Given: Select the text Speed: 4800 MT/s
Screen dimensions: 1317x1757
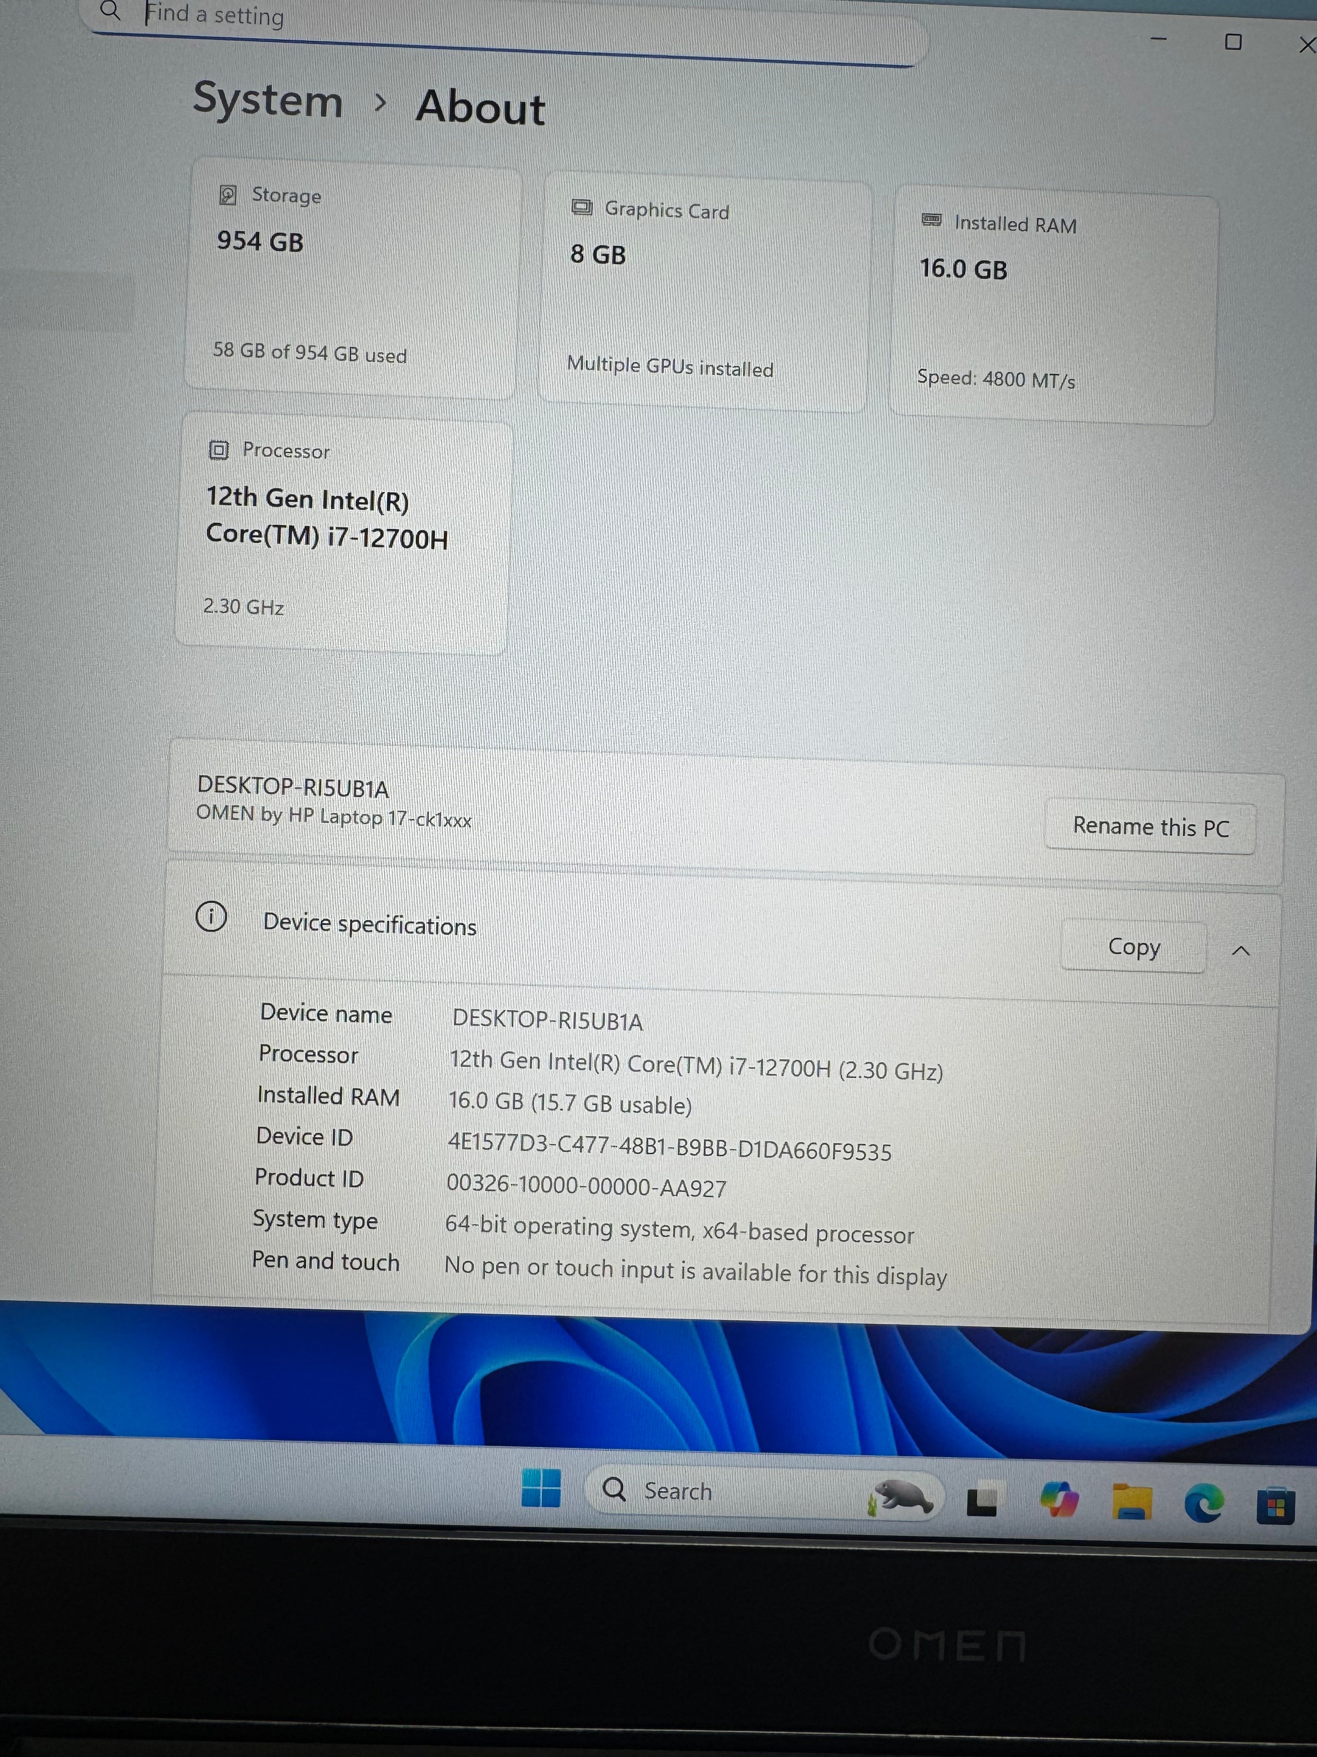Looking at the screenshot, I should click(996, 379).
